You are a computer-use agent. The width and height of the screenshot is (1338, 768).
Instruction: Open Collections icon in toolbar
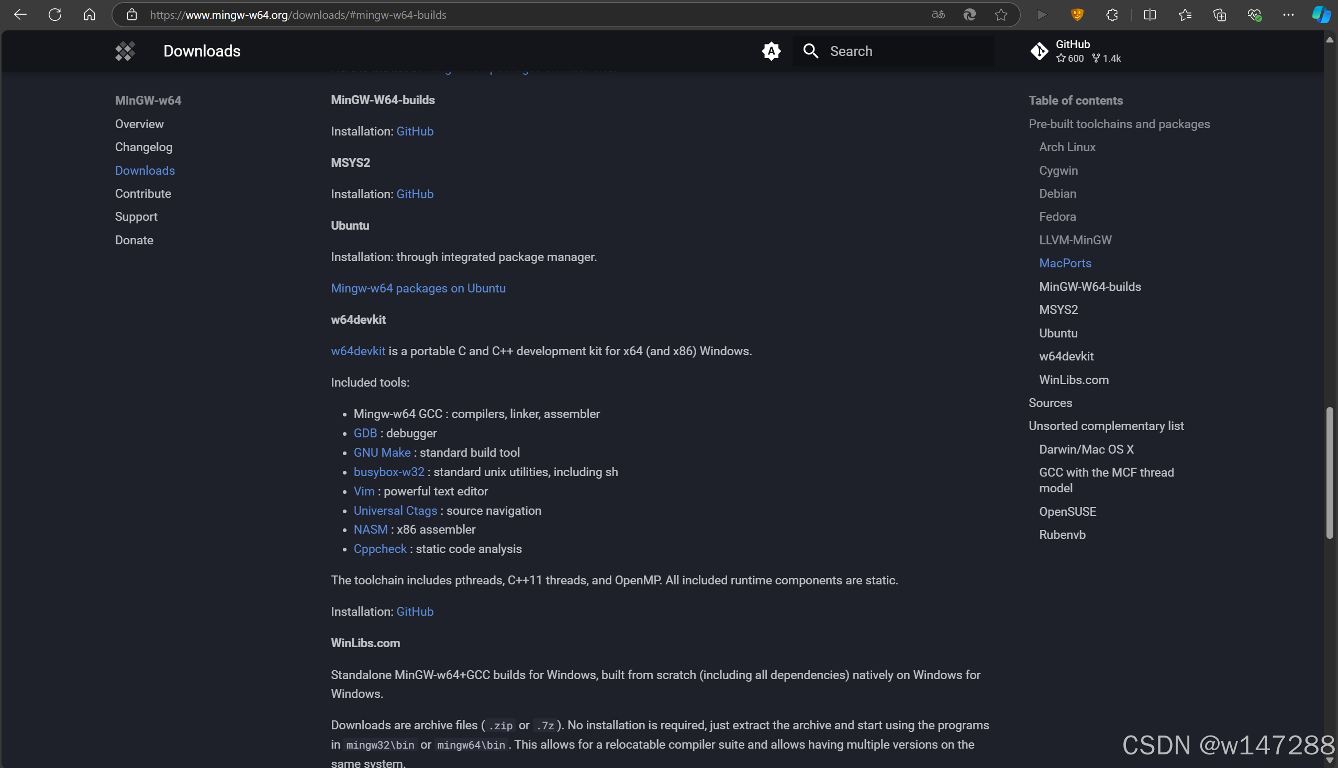1219,15
